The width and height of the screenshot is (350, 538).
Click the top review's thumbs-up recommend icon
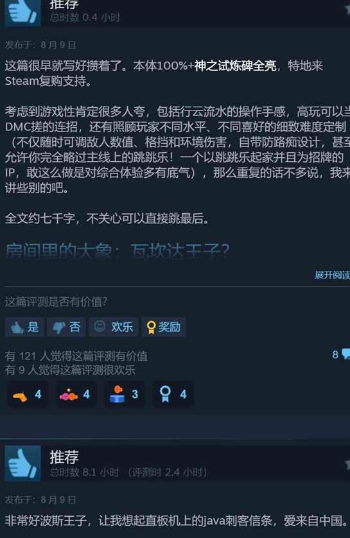23,13
